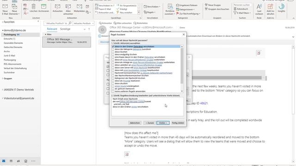Click reading pane Weiterleiten action

(x=141, y=23)
